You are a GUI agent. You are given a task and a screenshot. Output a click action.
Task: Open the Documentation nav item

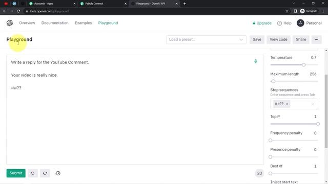[x=55, y=23]
